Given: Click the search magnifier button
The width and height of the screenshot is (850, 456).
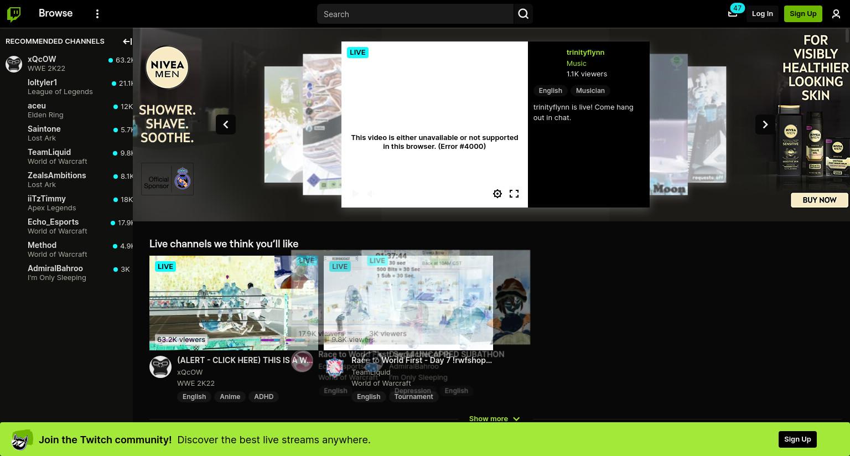Looking at the screenshot, I should point(524,14).
